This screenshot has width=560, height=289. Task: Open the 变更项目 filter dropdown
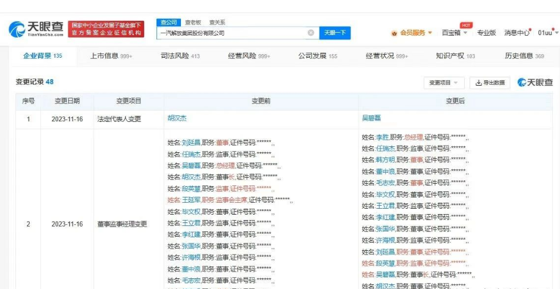tap(444, 83)
